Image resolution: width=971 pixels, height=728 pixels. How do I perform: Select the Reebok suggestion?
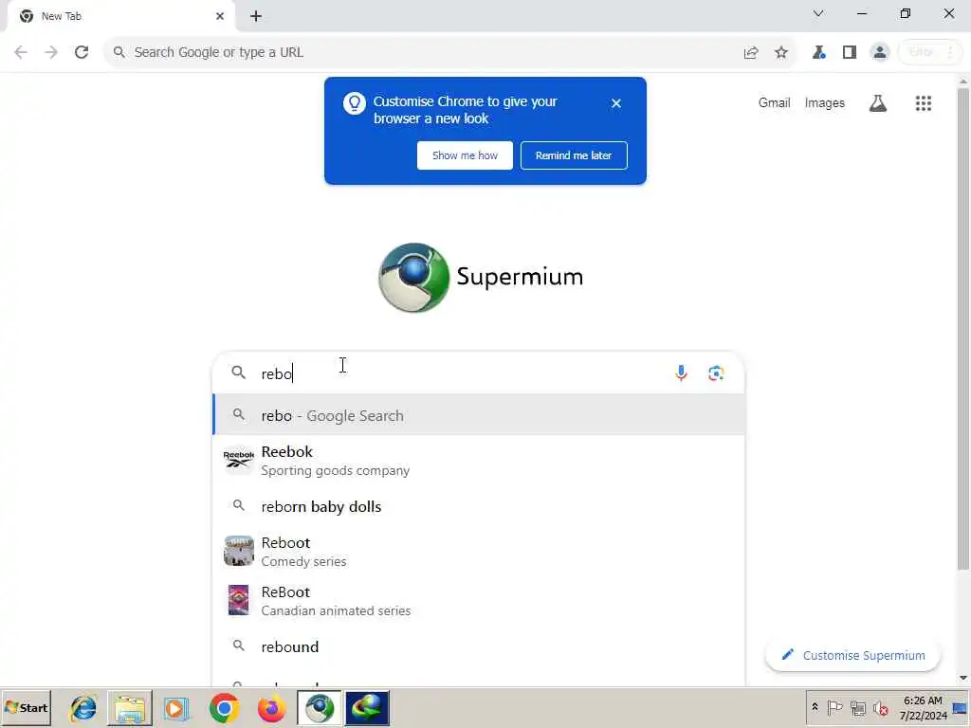(479, 461)
